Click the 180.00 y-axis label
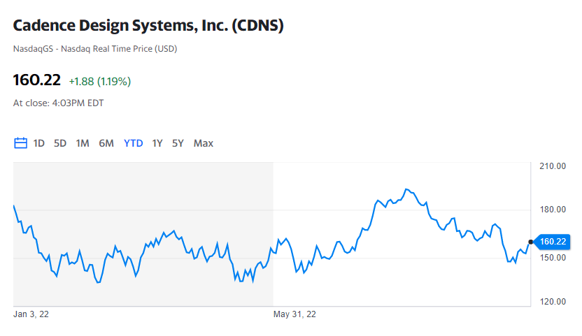 click(x=552, y=210)
